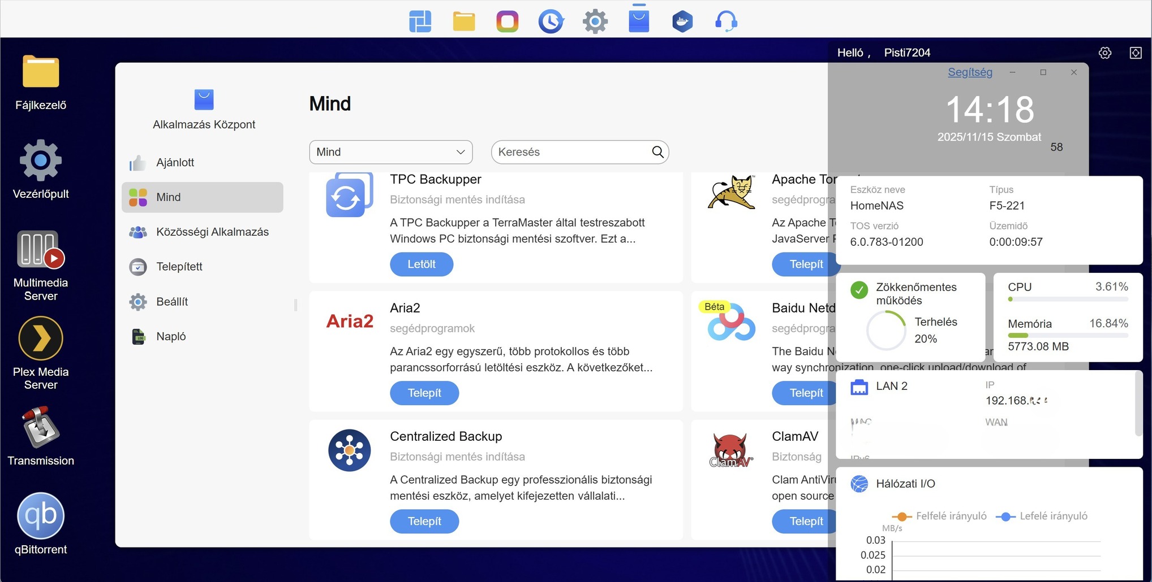
Task: Toggle Lefelé irányuló legend series
Action: click(1041, 516)
